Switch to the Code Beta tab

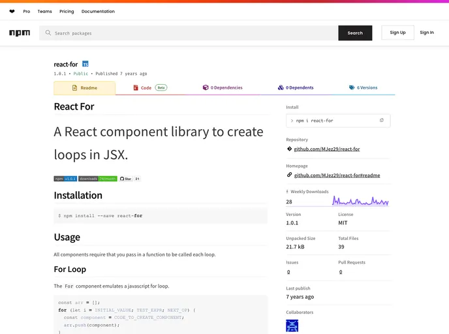[x=150, y=87]
